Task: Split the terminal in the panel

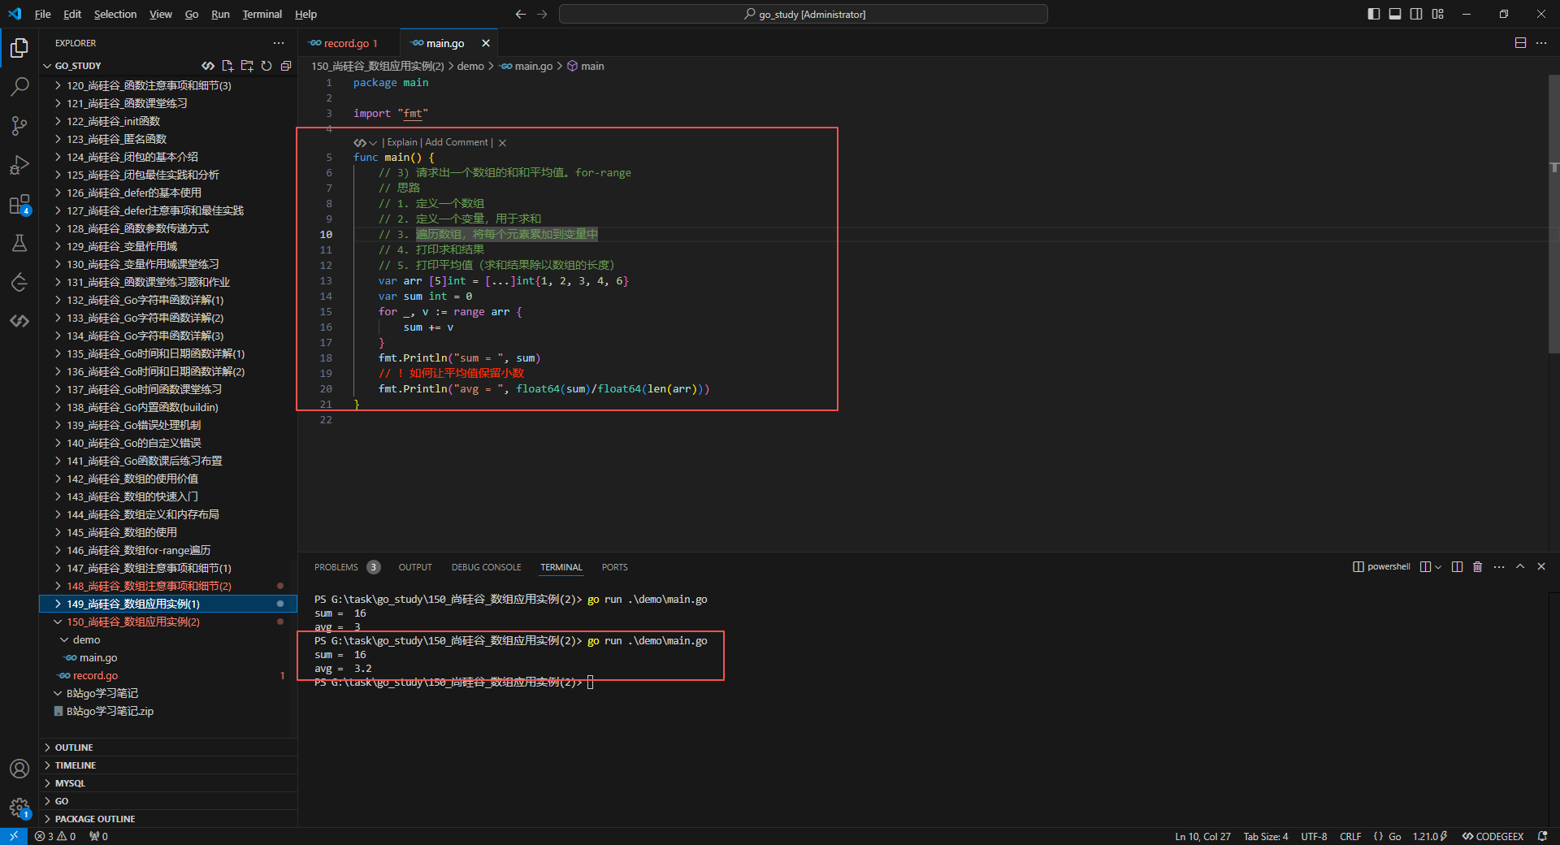Action: point(1457,567)
